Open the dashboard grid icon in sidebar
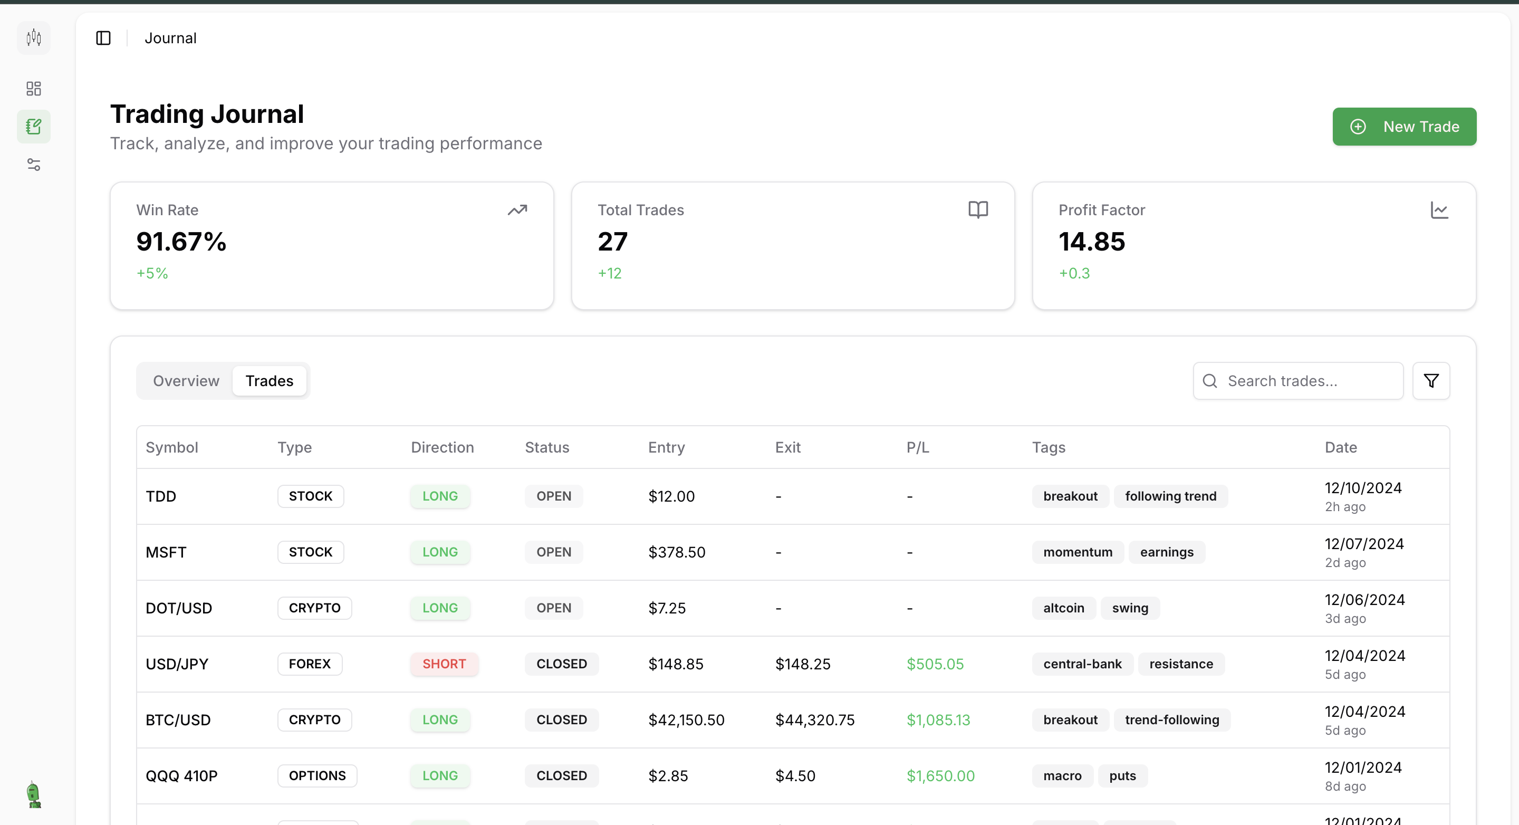Viewport: 1519px width, 825px height. pos(34,89)
